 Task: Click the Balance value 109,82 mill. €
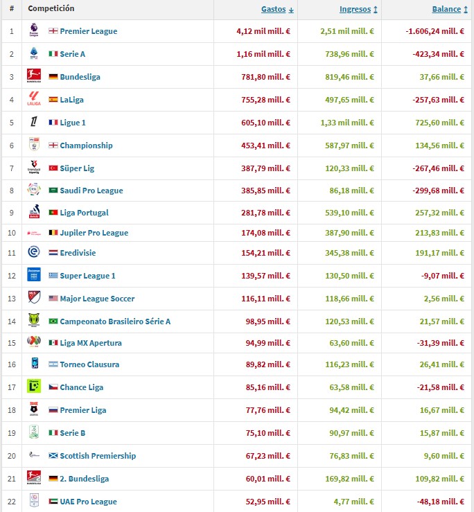pyautogui.click(x=440, y=479)
